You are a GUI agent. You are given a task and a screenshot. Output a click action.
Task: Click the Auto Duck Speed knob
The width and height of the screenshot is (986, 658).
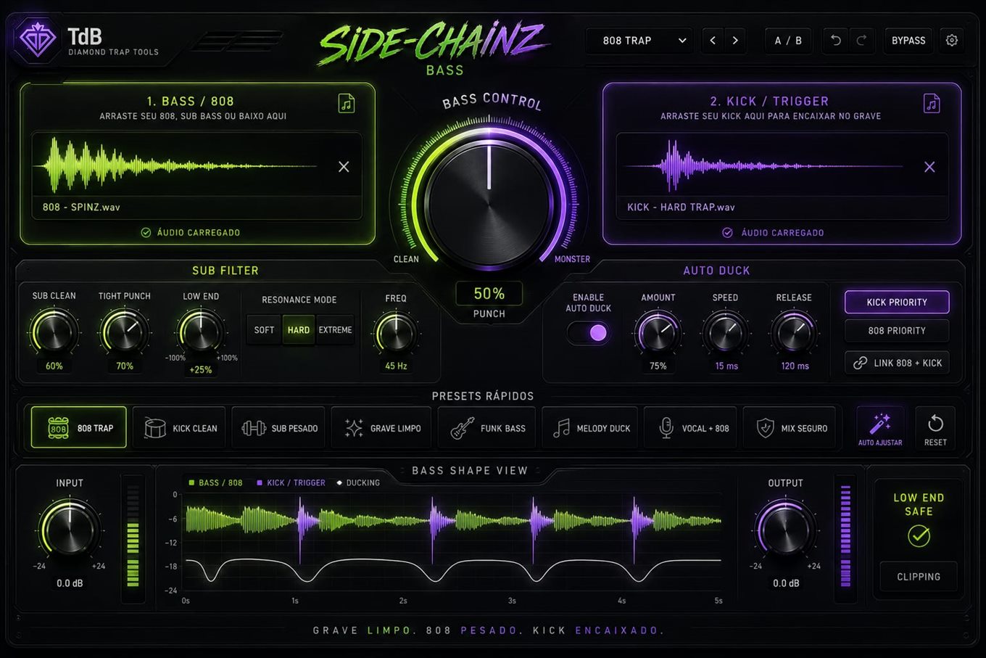[725, 333]
